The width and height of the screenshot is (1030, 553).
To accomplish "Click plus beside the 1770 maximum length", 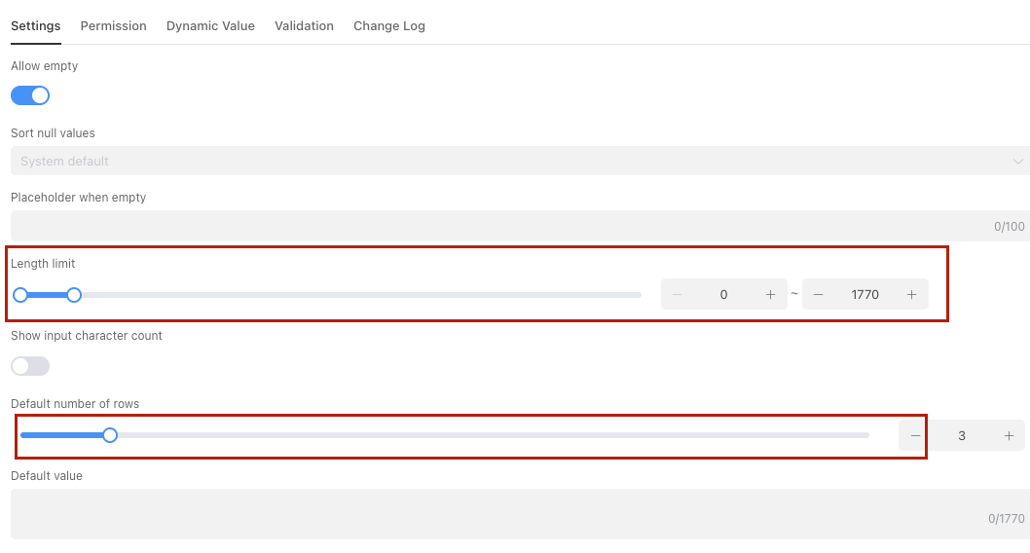I will (x=911, y=295).
